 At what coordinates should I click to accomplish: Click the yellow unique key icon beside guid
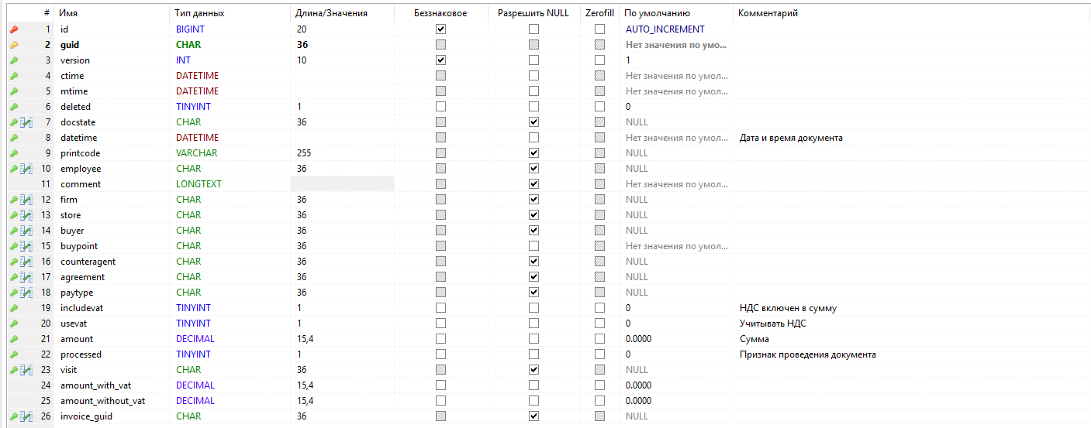point(13,45)
